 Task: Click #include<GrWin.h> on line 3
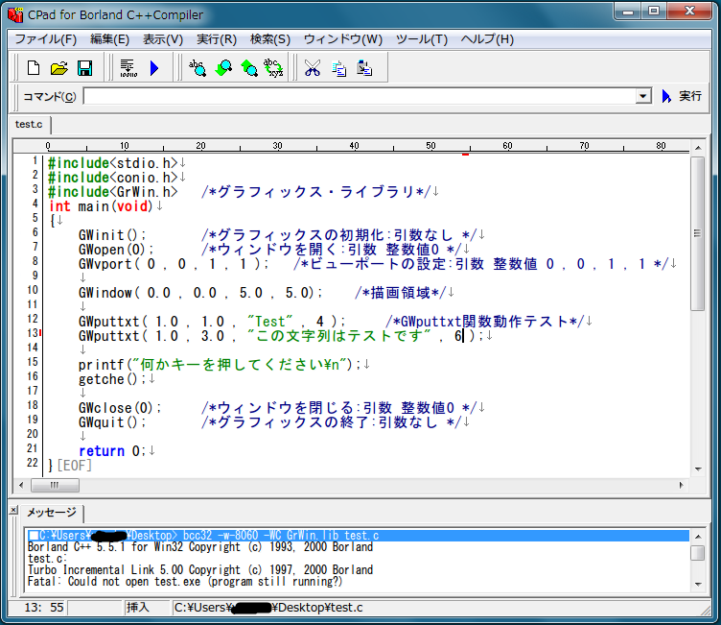tap(113, 192)
